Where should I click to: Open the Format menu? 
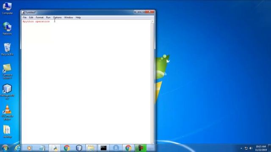pyautogui.click(x=39, y=17)
